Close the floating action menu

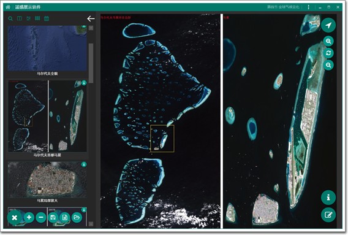pos(15,217)
